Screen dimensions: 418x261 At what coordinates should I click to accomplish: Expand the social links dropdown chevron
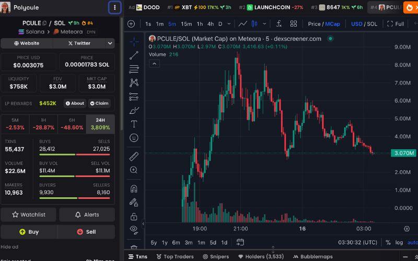tap(110, 43)
